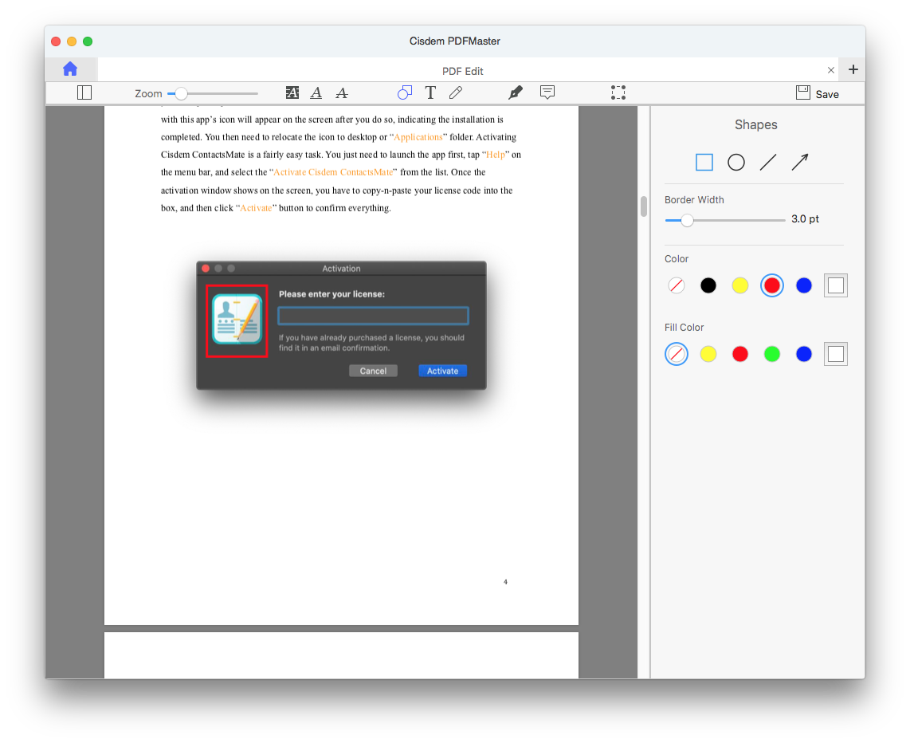Screen dimensions: 910x743
Task: Click the Color label in Shapes panel
Action: coord(676,259)
